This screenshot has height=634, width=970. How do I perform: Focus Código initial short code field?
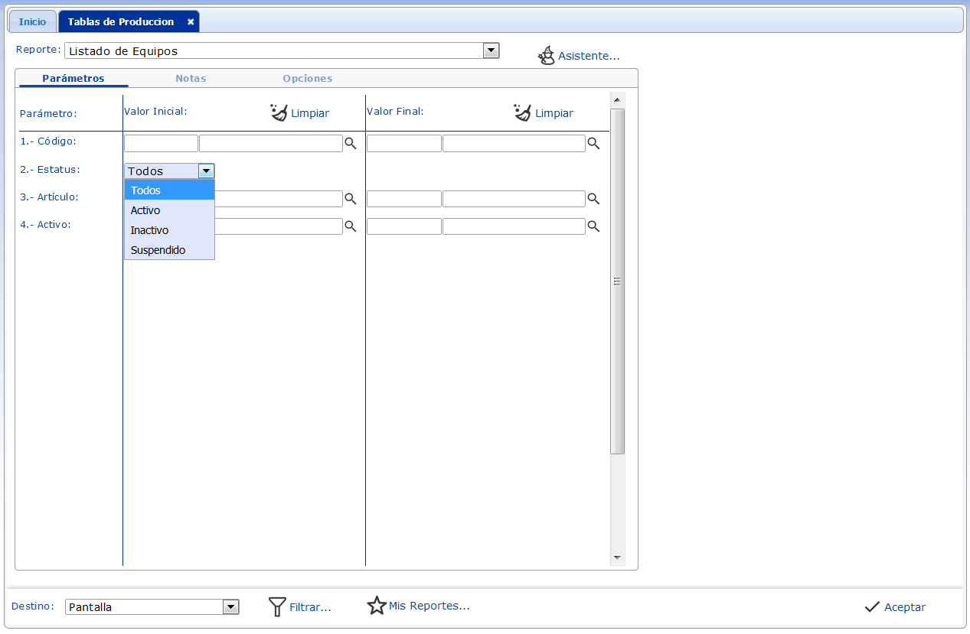click(x=161, y=143)
